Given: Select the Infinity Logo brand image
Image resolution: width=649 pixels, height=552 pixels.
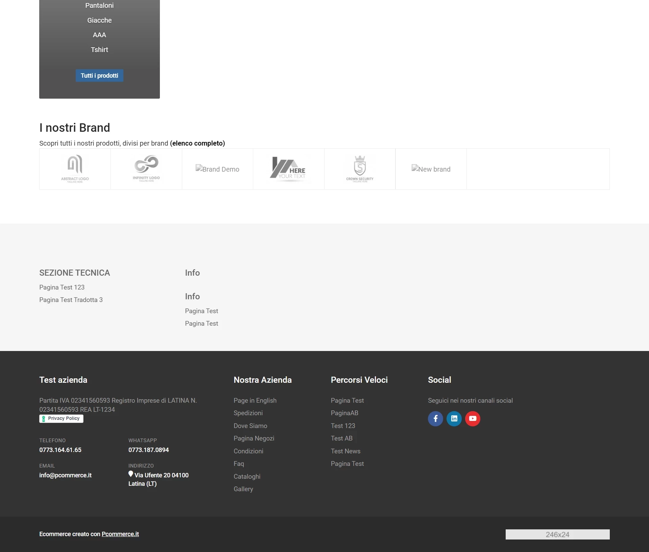Looking at the screenshot, I should pos(146,169).
